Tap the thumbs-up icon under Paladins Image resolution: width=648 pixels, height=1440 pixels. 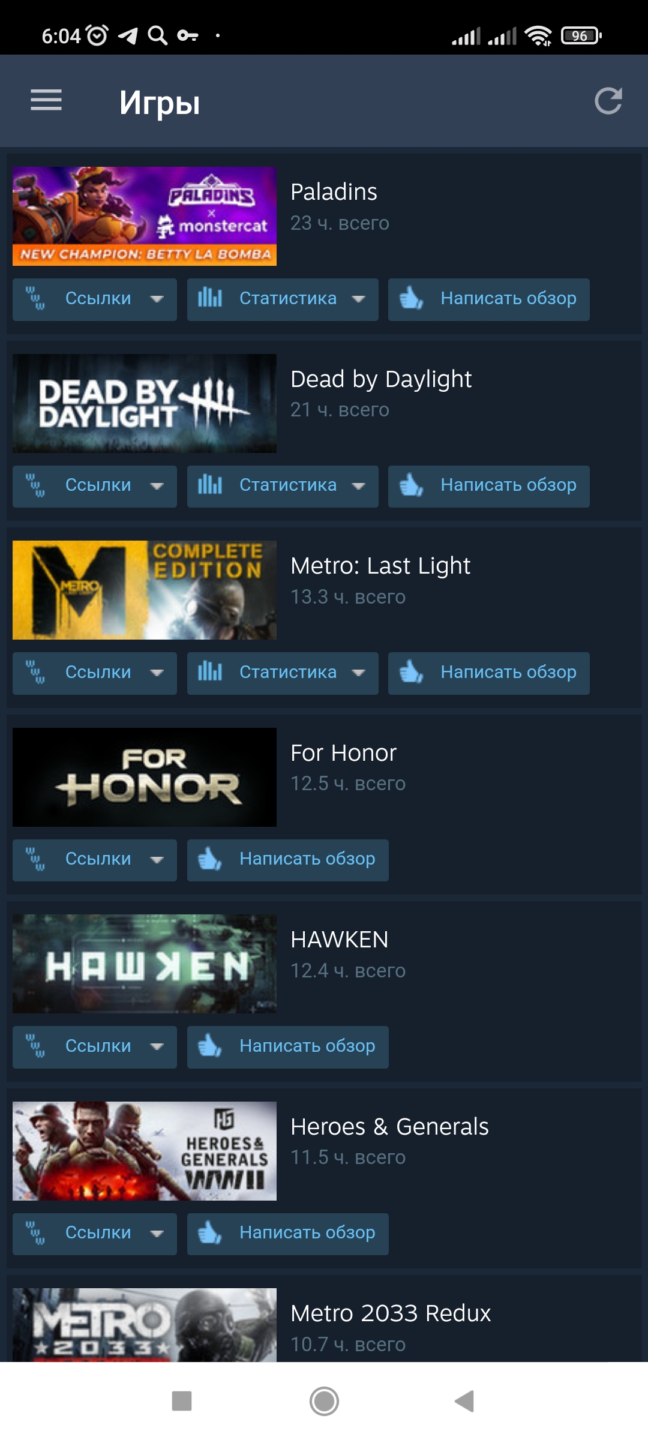coord(412,298)
